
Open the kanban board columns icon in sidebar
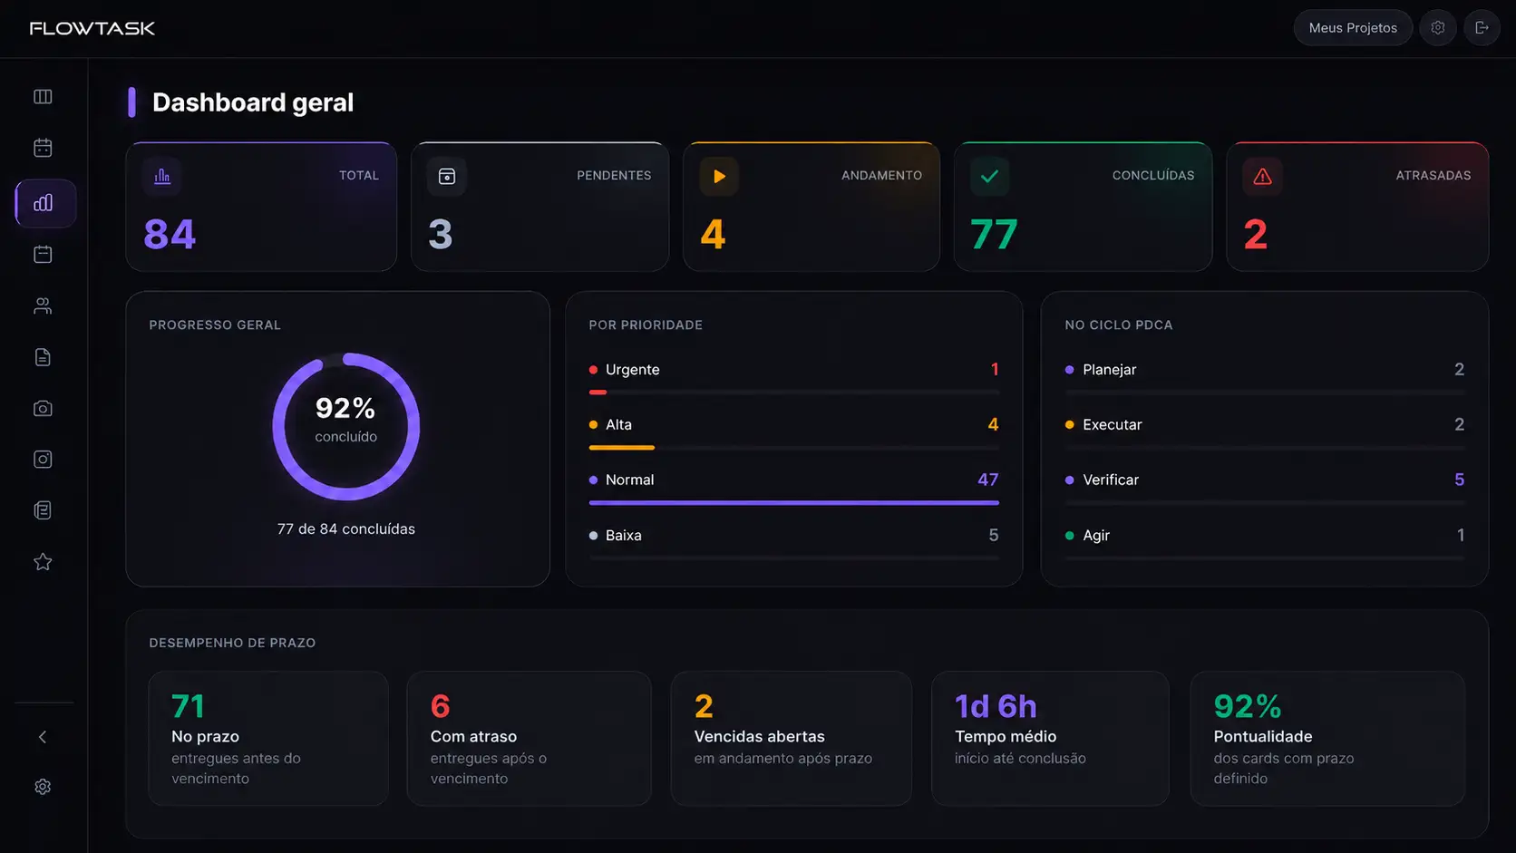tap(43, 97)
